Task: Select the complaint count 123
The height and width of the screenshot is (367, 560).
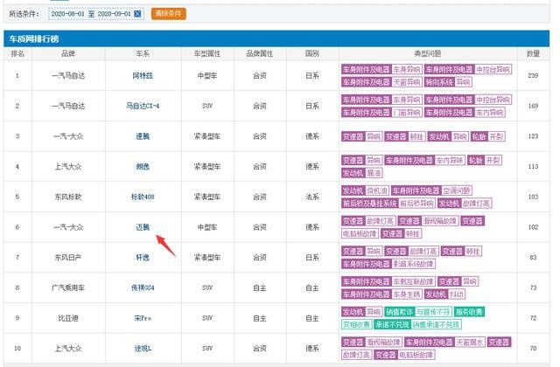Action: pyautogui.click(x=533, y=136)
